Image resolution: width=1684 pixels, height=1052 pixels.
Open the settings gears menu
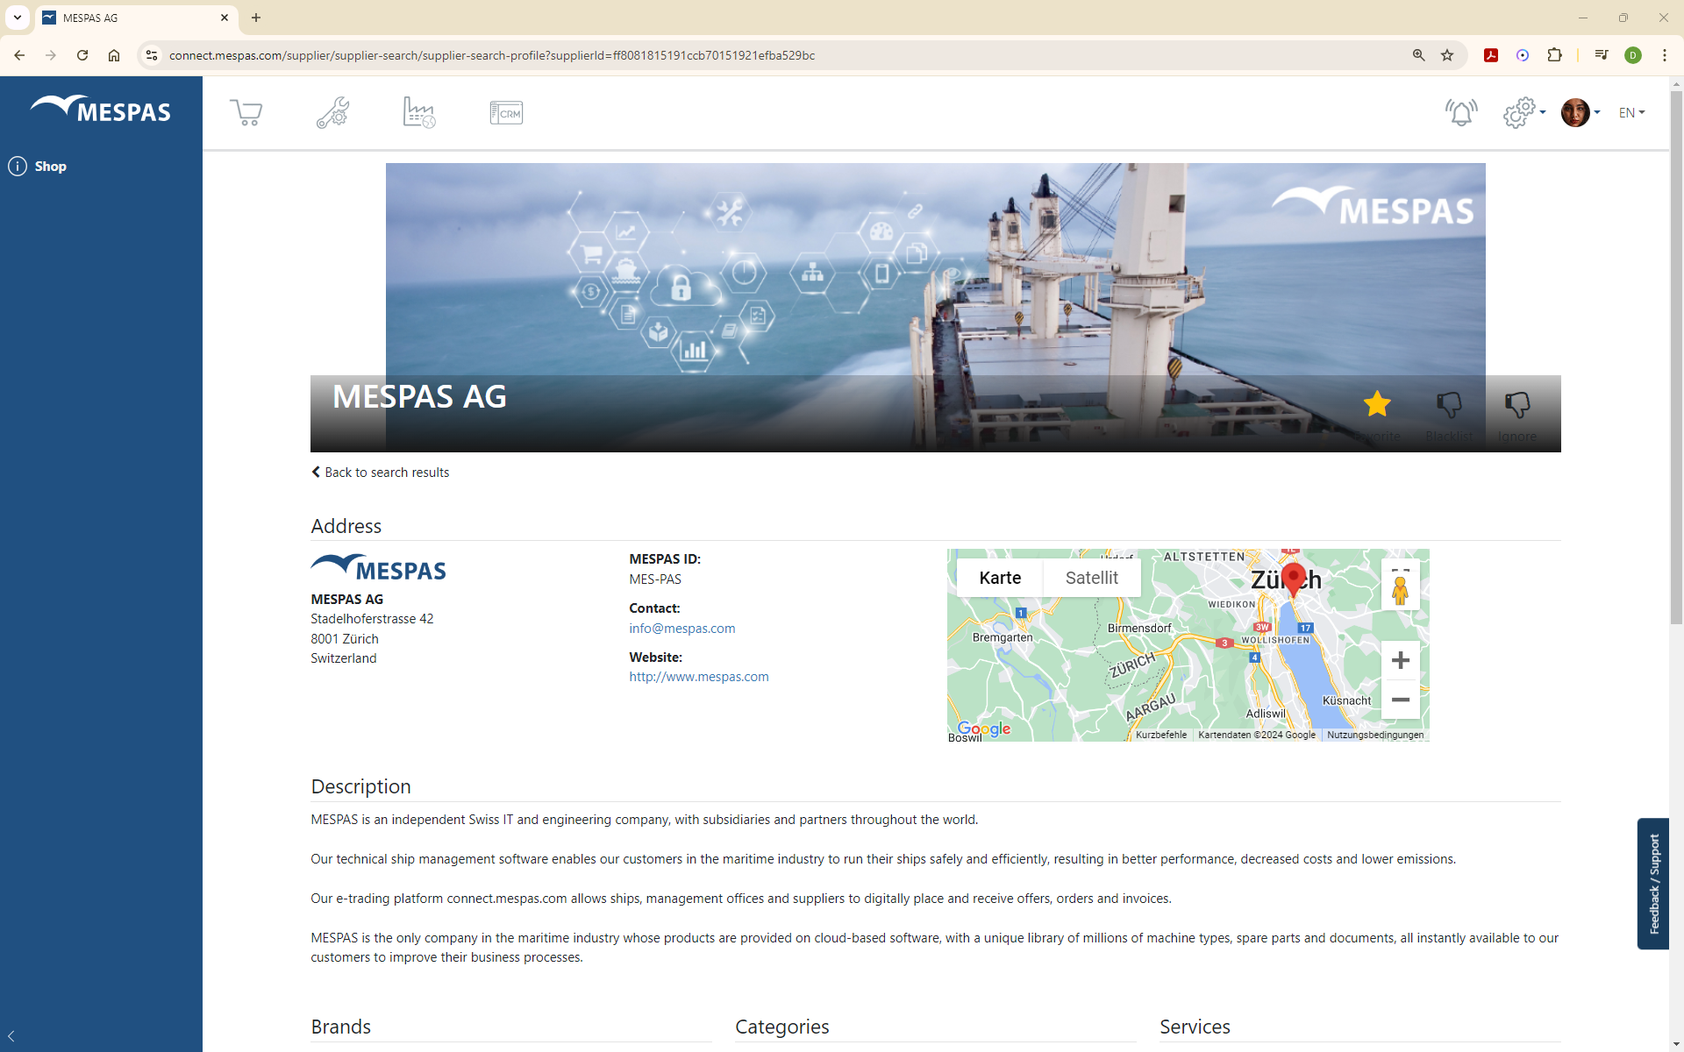tap(1523, 112)
